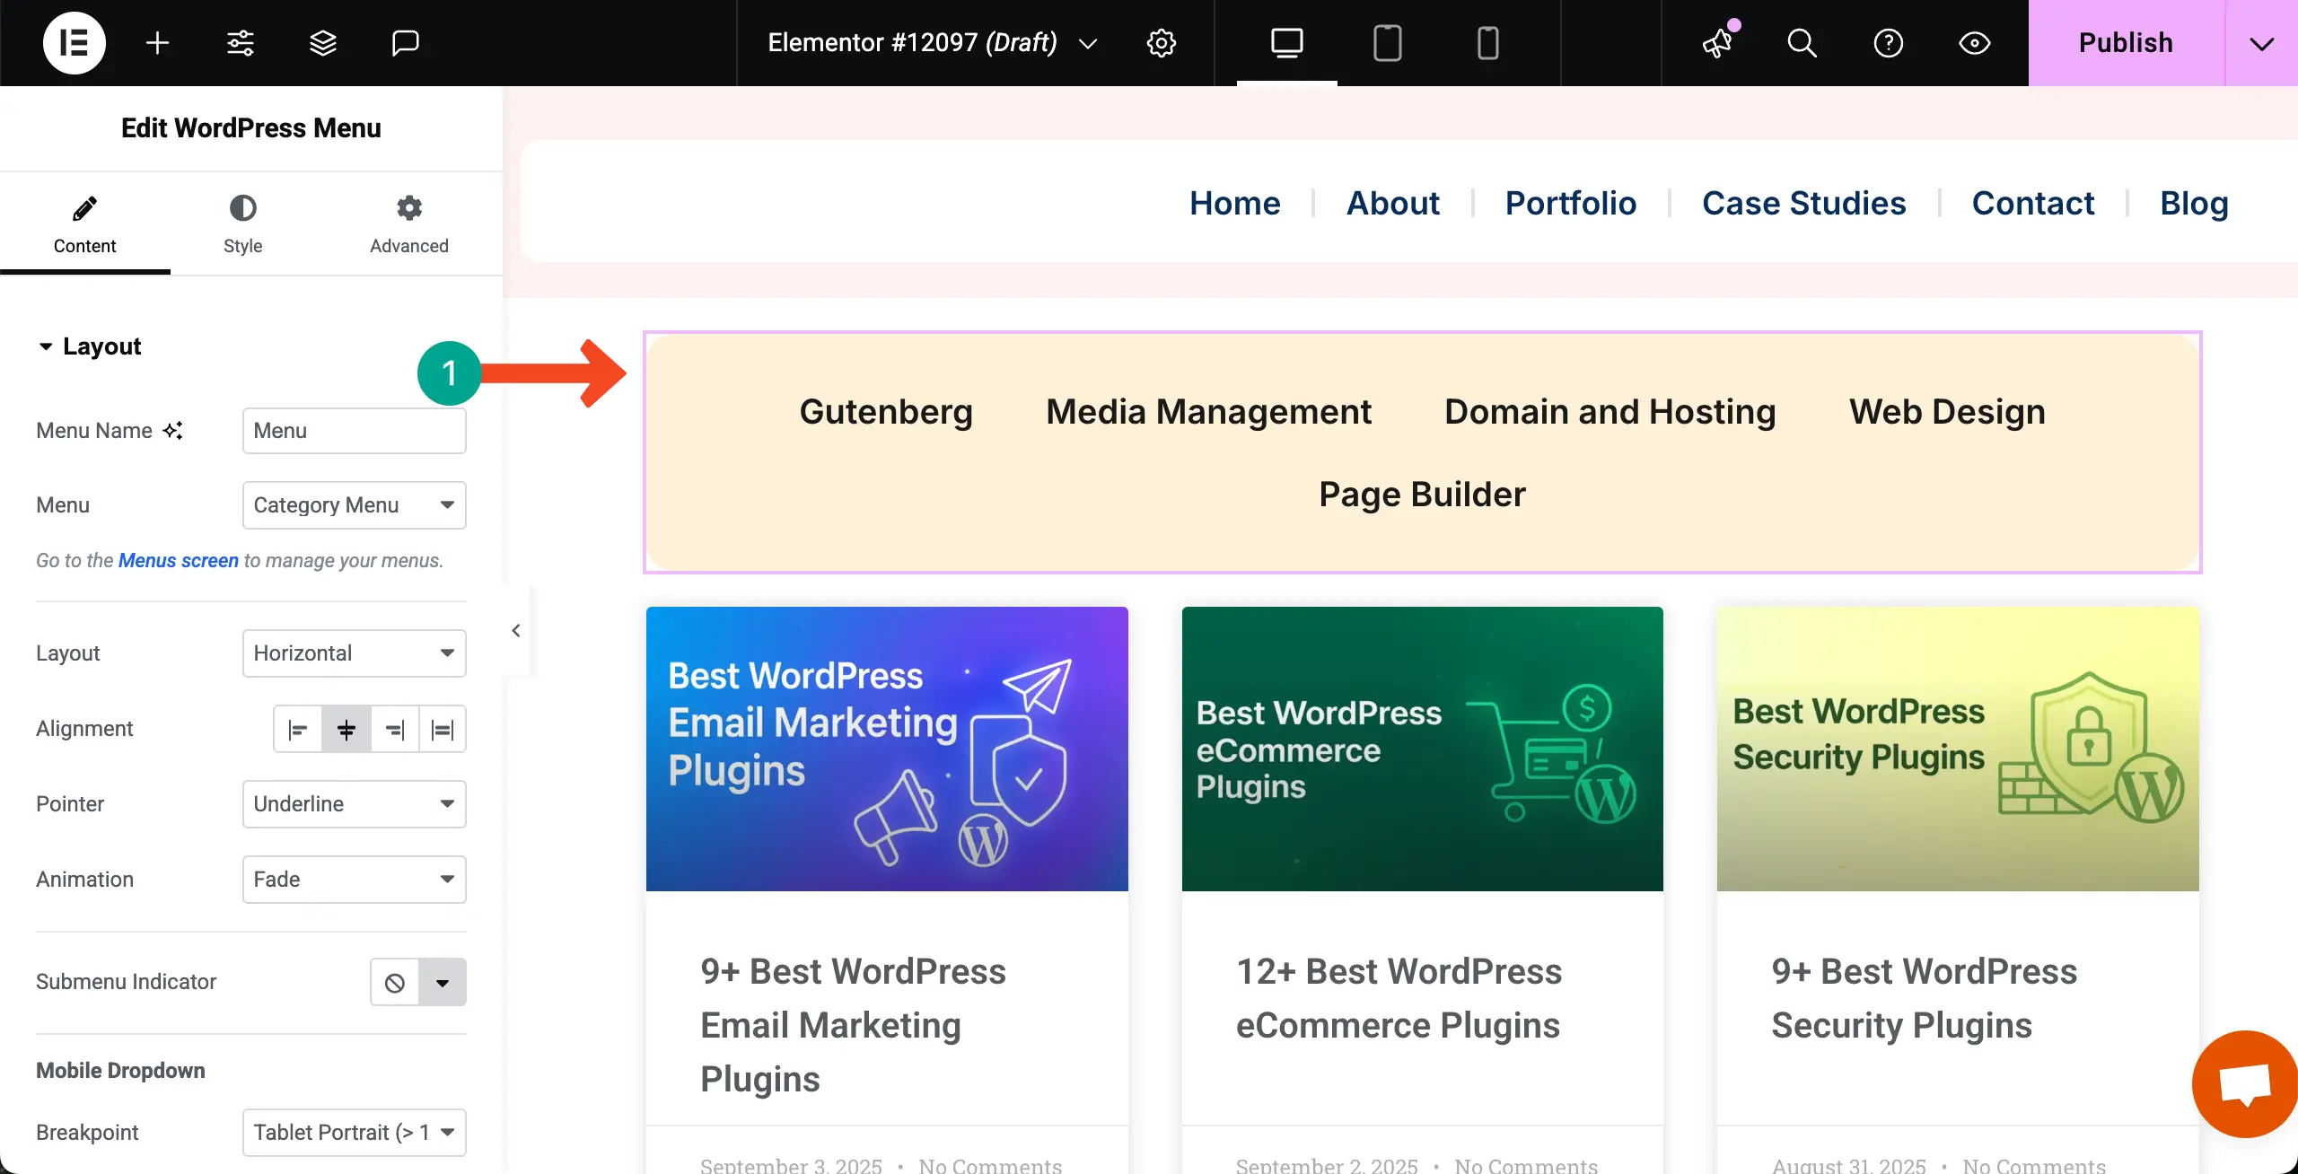
Task: Open the page settings gear icon
Action: click(x=1162, y=43)
